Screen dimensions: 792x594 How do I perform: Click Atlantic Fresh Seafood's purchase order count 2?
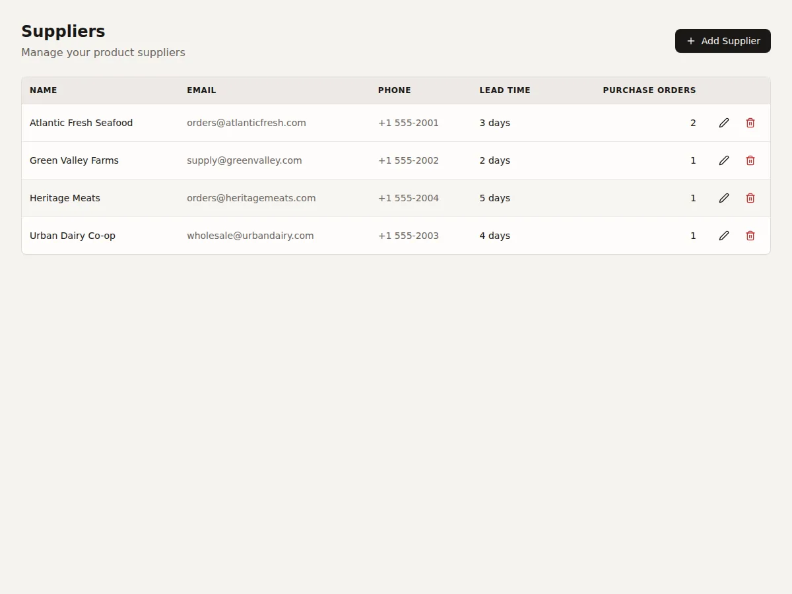[x=693, y=123]
